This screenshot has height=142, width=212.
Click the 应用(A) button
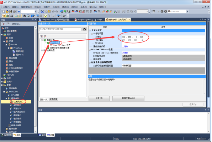[x=193, y=105]
